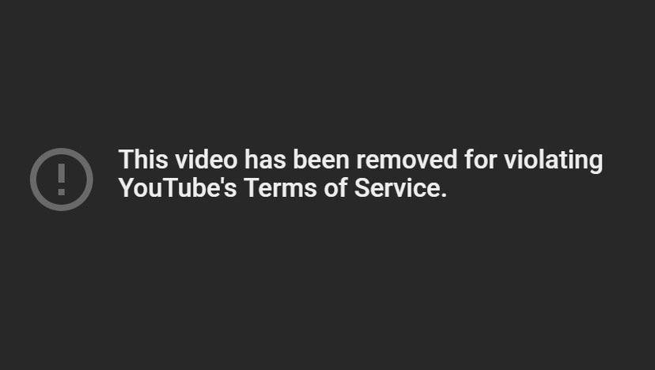The height and width of the screenshot is (370, 655).
Task: Click the word "This" in the message
Action: pyautogui.click(x=143, y=160)
